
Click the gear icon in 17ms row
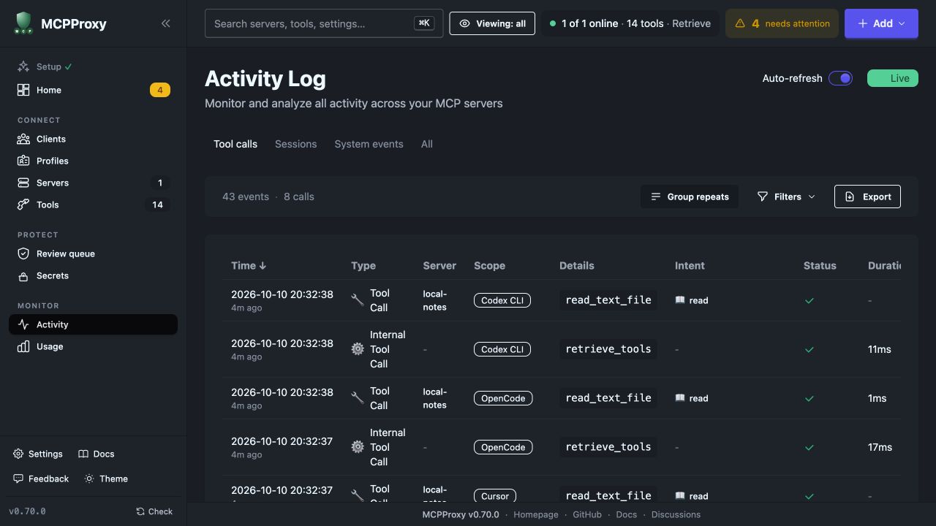[358, 447]
